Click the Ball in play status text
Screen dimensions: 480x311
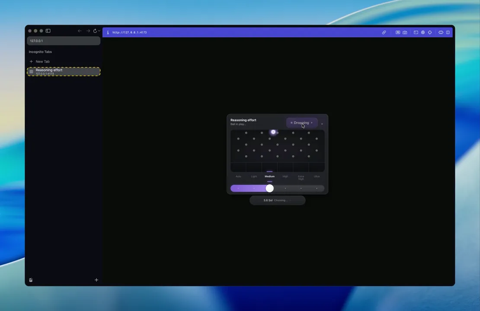[238, 124]
